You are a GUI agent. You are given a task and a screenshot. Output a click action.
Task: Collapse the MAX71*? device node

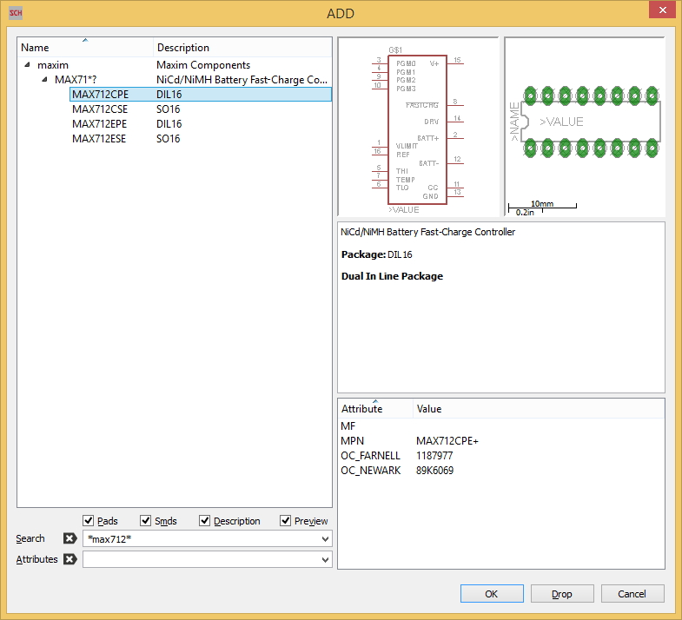point(44,80)
